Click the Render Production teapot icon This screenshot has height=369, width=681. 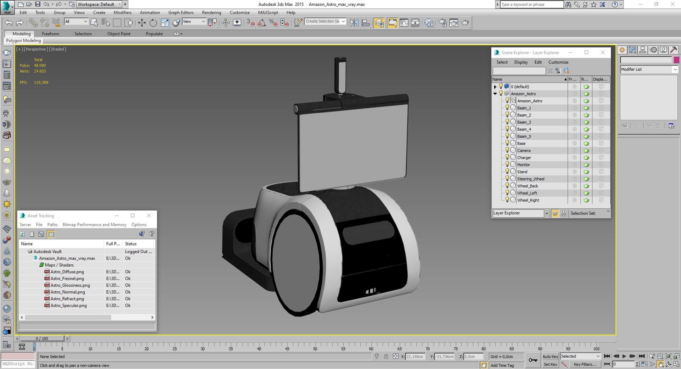(465, 23)
